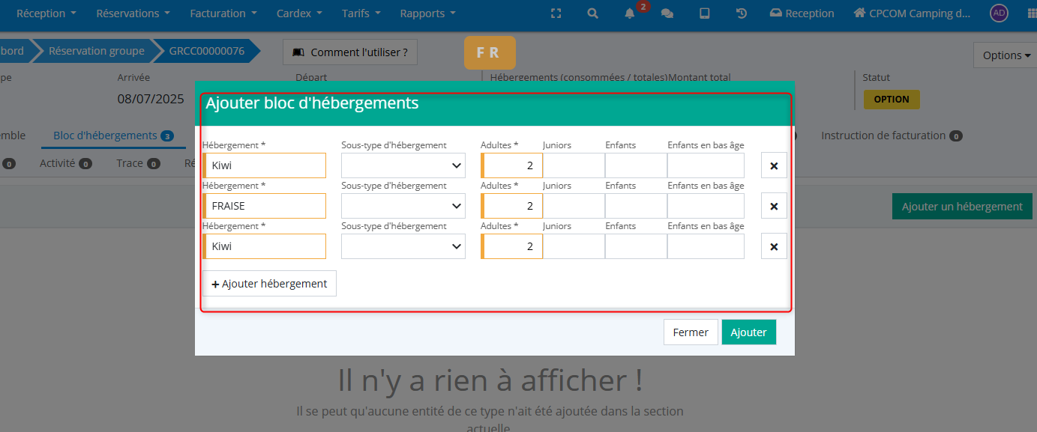This screenshot has width=1037, height=432.
Task: Select the Réservation groupe breadcrumb
Action: click(96, 51)
